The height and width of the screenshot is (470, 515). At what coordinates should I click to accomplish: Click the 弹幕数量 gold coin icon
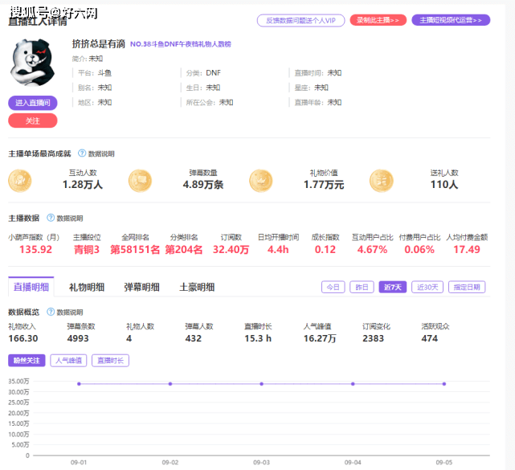tap(140, 180)
